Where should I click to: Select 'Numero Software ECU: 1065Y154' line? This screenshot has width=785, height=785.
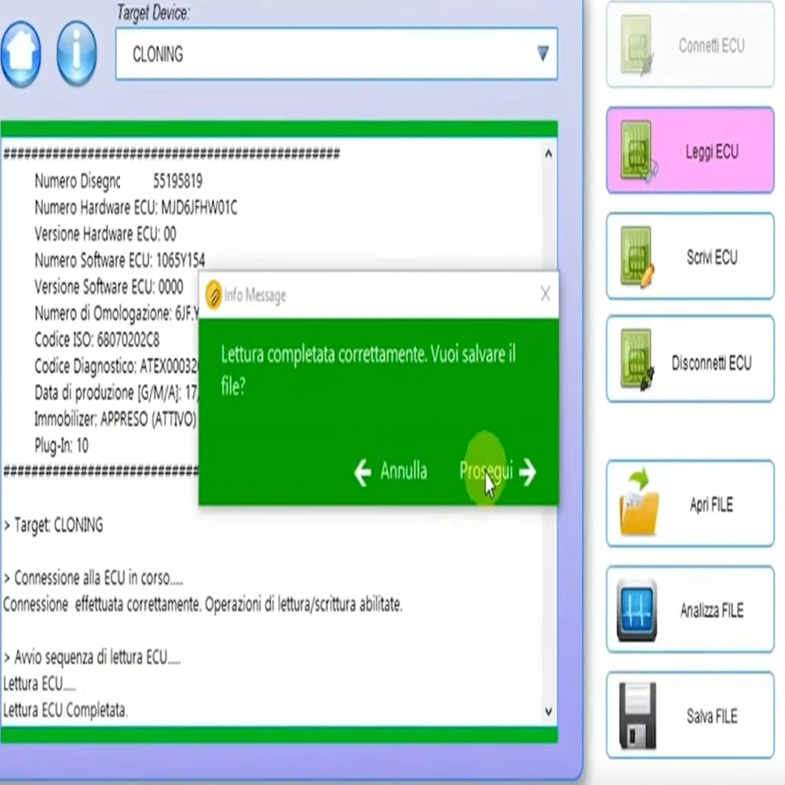[119, 261]
